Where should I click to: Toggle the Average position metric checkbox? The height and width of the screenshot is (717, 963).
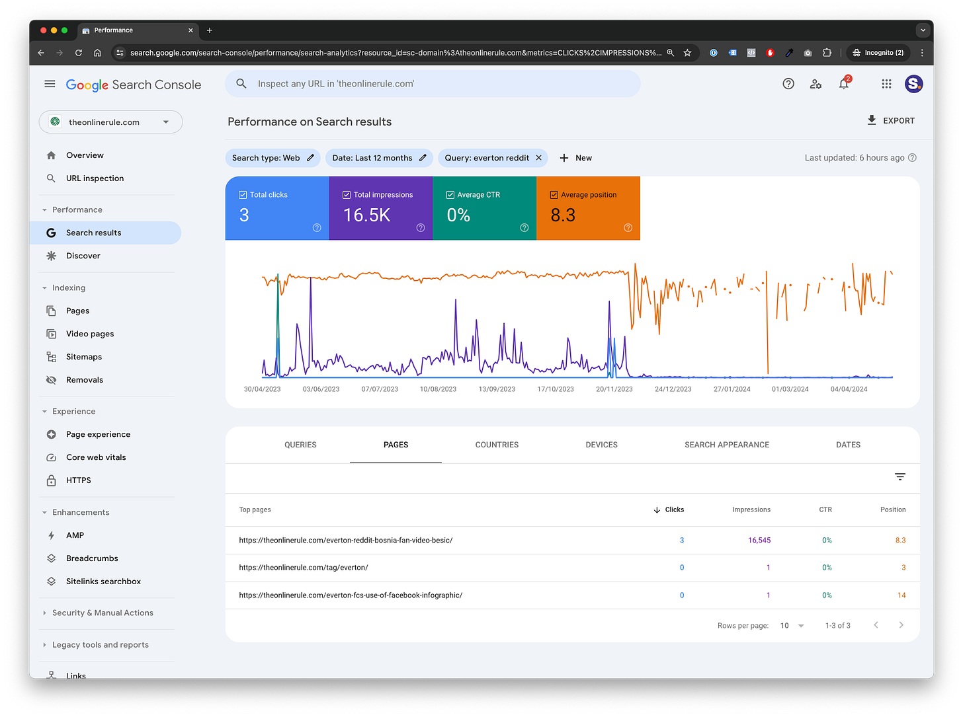pyautogui.click(x=554, y=195)
